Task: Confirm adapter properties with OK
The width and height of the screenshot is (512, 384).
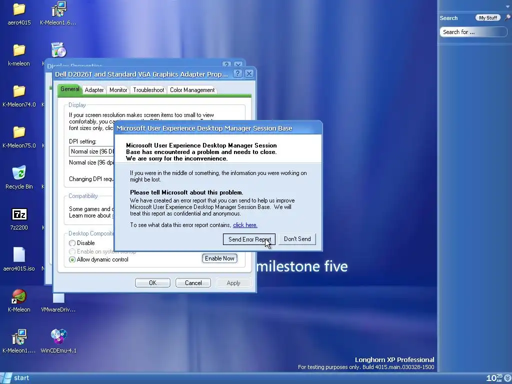Action: pos(152,283)
